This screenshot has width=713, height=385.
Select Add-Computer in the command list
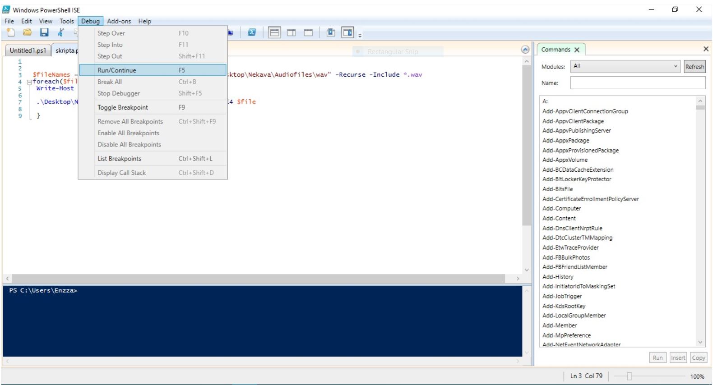[x=562, y=209]
